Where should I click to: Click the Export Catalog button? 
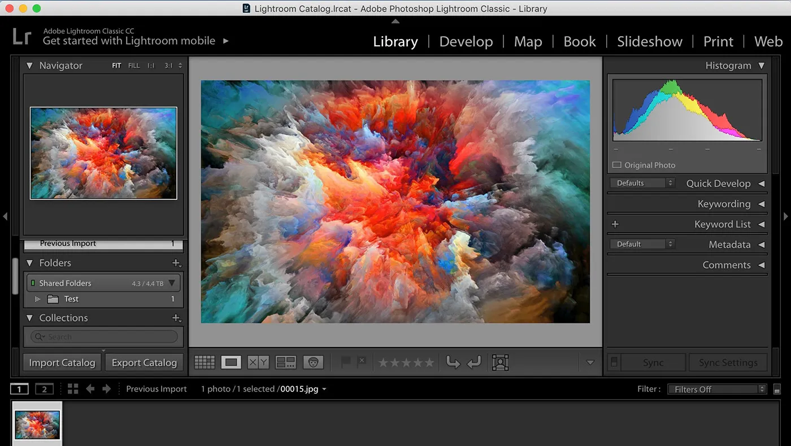[144, 362]
